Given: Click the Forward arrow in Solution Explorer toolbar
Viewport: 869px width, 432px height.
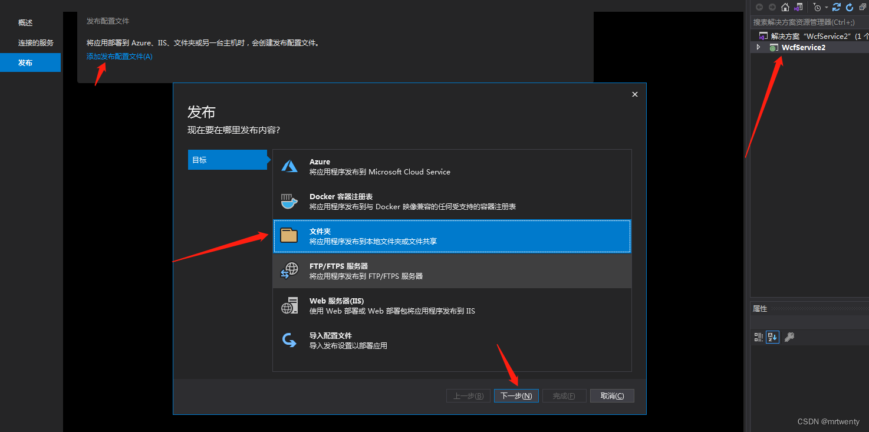Looking at the screenshot, I should (772, 7).
